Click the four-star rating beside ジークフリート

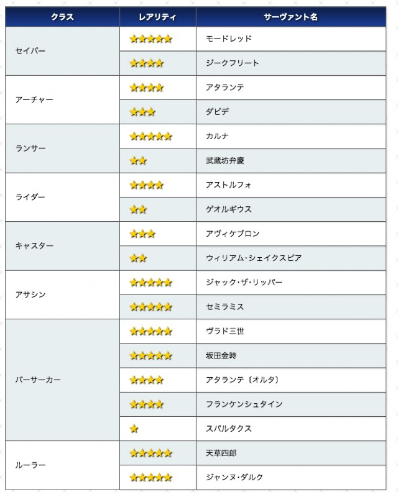click(x=147, y=63)
